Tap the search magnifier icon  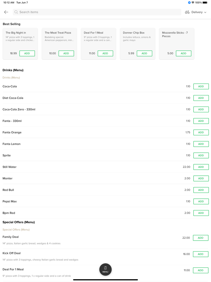pos(16,12)
